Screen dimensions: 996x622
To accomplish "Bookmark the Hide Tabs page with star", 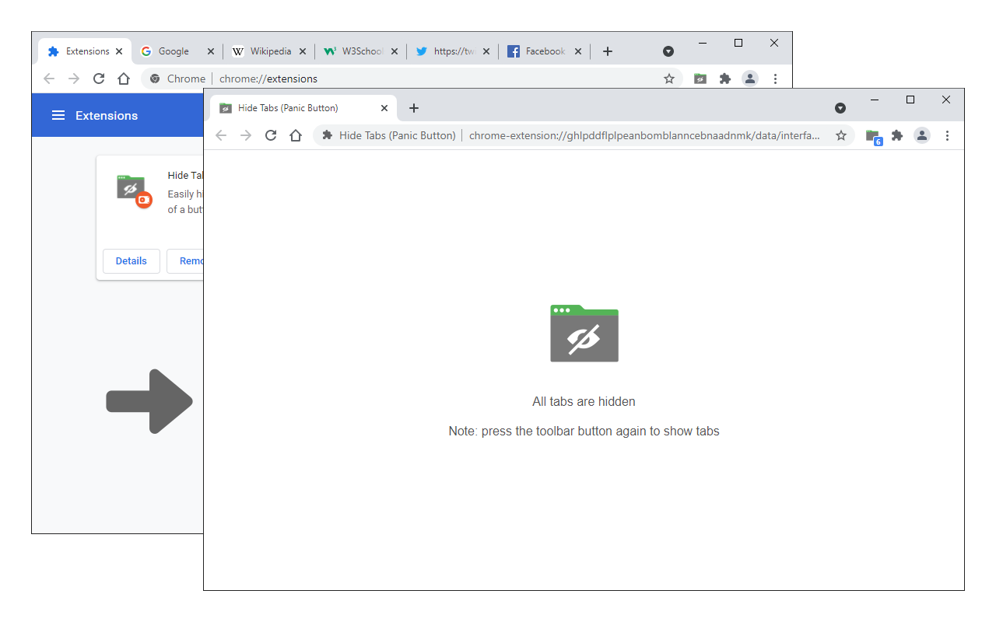I will (x=840, y=135).
